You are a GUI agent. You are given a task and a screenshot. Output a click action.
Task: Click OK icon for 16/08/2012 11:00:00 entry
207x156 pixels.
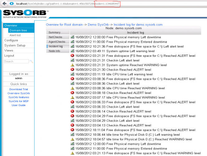click(72, 42)
